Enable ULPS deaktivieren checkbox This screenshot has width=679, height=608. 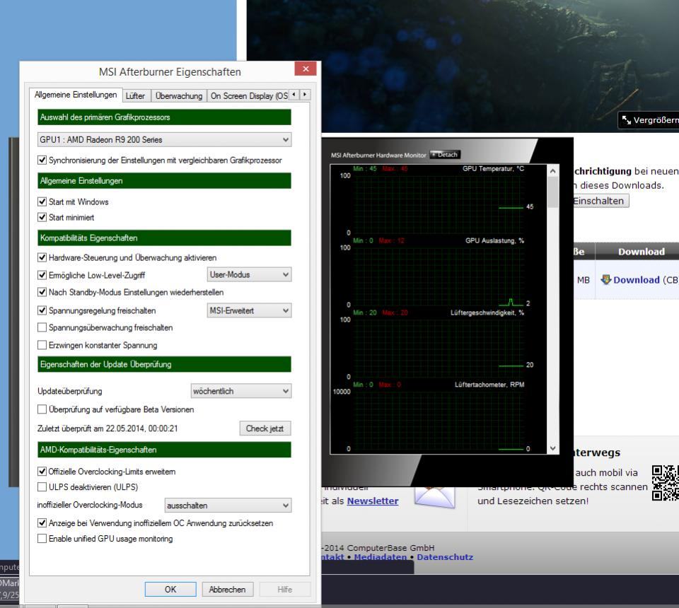pos(42,487)
